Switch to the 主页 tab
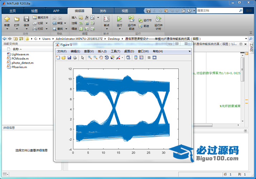 (13, 11)
